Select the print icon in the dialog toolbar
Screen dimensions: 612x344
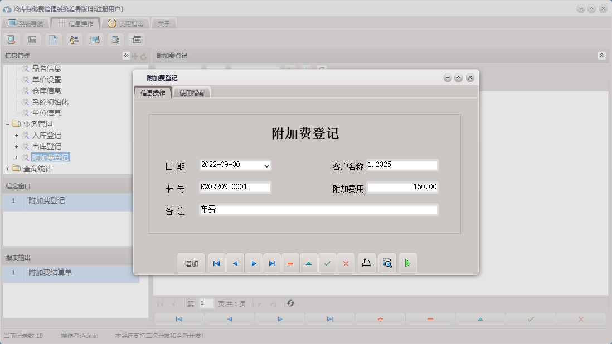[366, 263]
